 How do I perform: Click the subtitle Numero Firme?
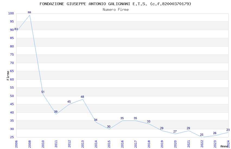click(116, 10)
